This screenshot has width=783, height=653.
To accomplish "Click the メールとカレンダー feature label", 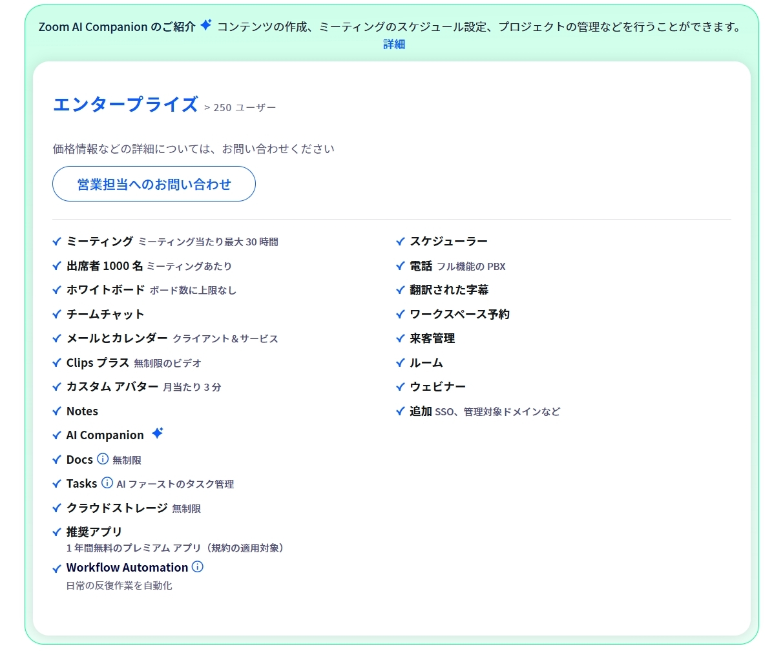I will (x=117, y=338).
